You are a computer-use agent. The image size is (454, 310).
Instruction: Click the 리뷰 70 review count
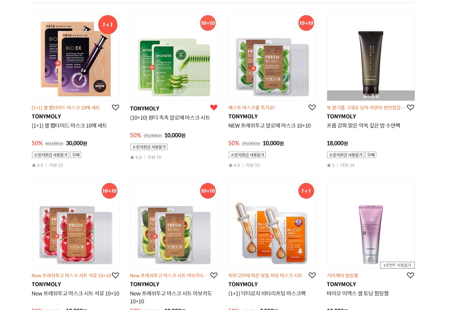coord(154,157)
